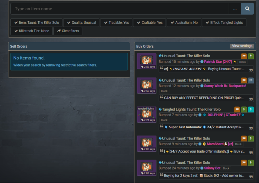Click 'Bumped 24 minutes ago by' text
Image resolution: width=259 pixels, height=183 pixels.
179,168
